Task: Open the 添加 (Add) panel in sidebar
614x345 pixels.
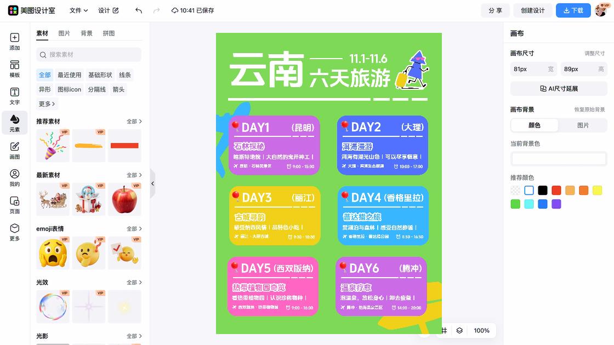Action: tap(14, 42)
